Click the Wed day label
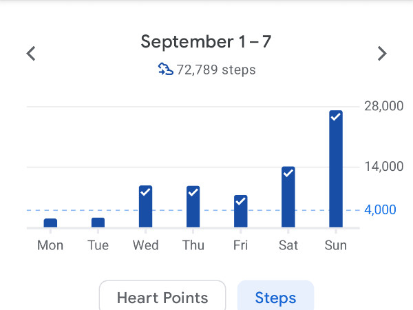Screen dimensions: 413x310 pos(145,245)
